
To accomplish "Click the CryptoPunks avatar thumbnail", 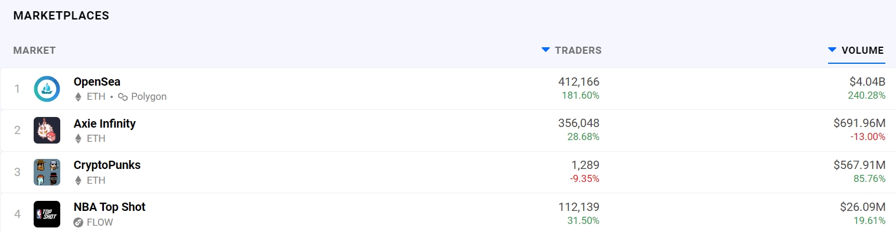I will click(47, 172).
